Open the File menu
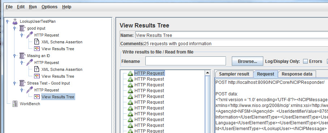This screenshot has width=328, height=133. pos(9,7)
